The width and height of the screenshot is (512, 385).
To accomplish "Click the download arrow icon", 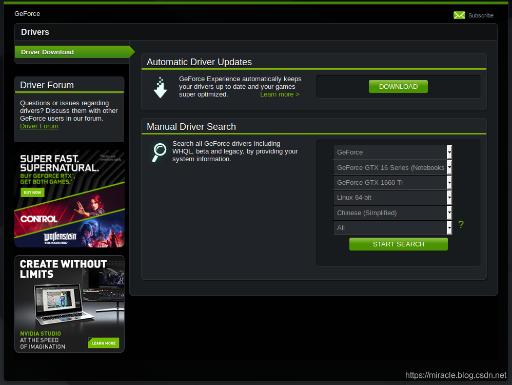I will pyautogui.click(x=160, y=88).
